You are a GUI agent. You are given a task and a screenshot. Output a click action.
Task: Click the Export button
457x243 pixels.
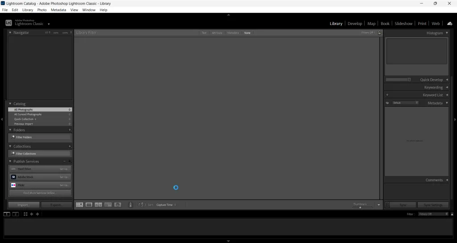tap(56, 205)
